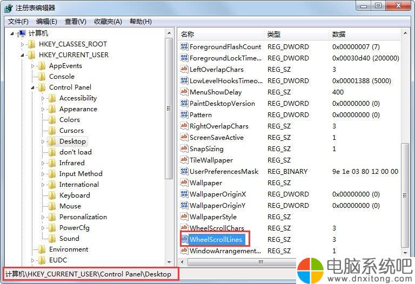Click the Console folder icon
Image resolution: width=415 pixels, height=284 pixels.
(42, 77)
